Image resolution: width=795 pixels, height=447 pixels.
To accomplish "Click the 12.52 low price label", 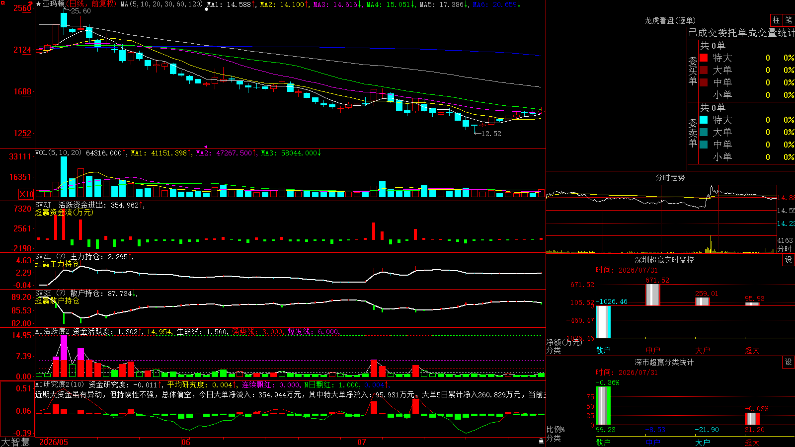I will pyautogui.click(x=491, y=134).
